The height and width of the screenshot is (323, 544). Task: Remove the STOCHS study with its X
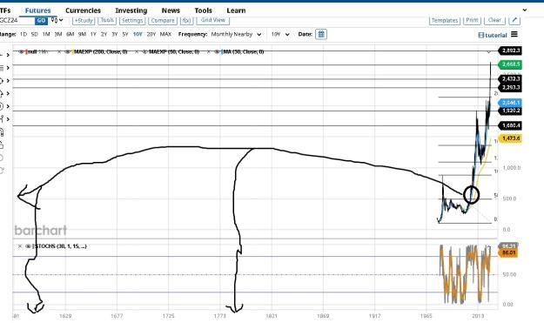(20, 246)
